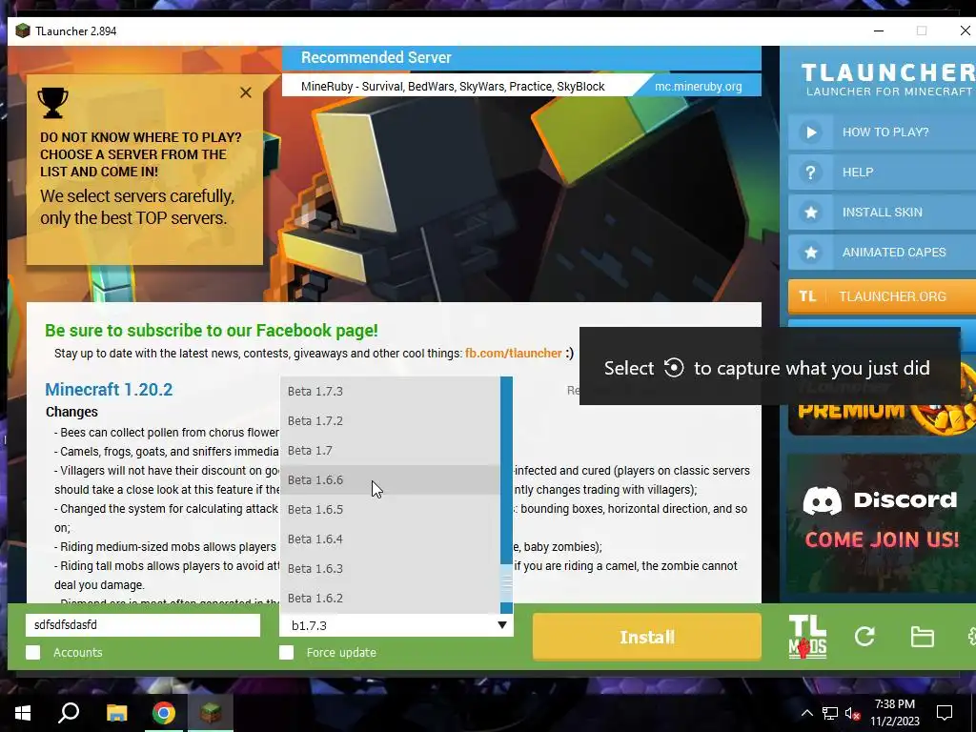
Task: Toggle the Accounts checkbox
Action: [33, 652]
